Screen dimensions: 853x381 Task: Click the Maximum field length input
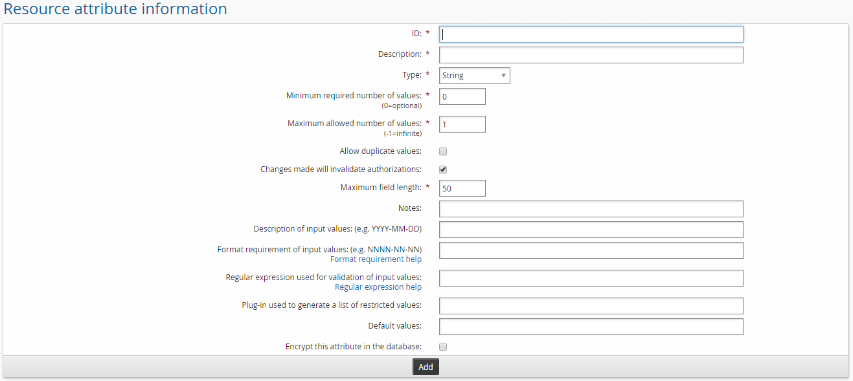pyautogui.click(x=462, y=188)
